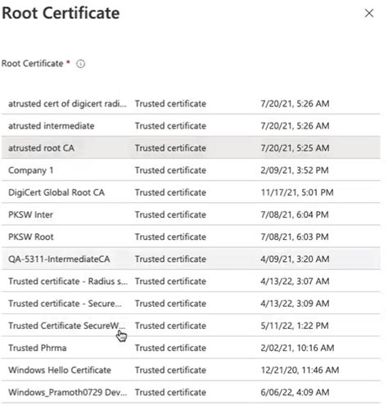Select the PKSW Root certificate
This screenshot has width=388, height=406.
(x=191, y=237)
